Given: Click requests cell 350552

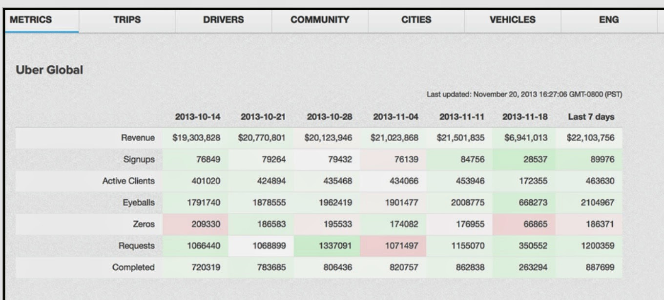Looking at the screenshot, I should click(524, 246).
